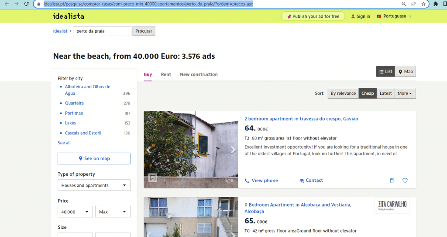
Task: Switch to Map view
Action: coord(406,71)
